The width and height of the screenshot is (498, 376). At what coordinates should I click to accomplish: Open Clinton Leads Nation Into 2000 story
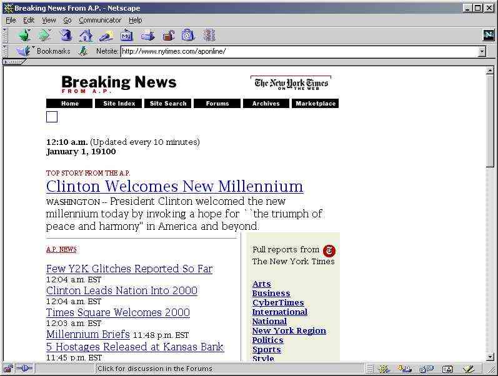pos(122,290)
